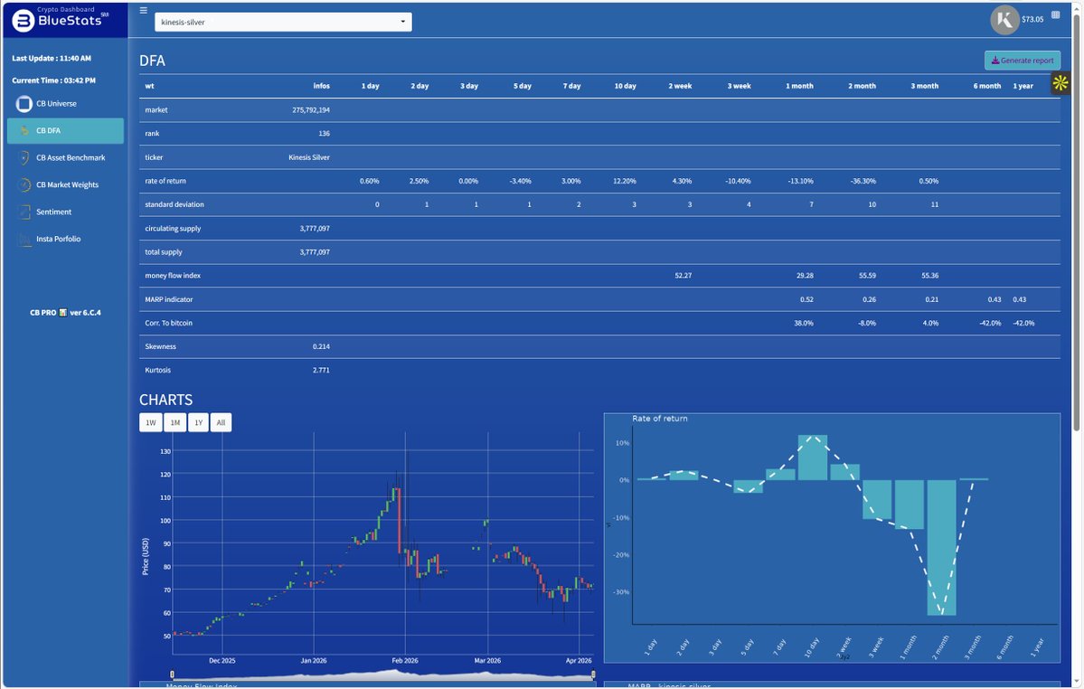This screenshot has height=689, width=1084.
Task: Go to CB Universe page
Action: (x=57, y=104)
